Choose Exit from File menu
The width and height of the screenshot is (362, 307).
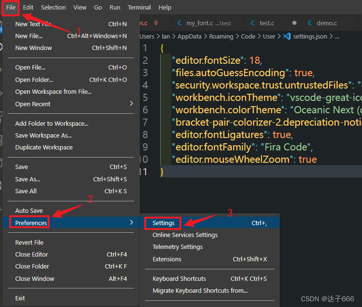pos(71,298)
